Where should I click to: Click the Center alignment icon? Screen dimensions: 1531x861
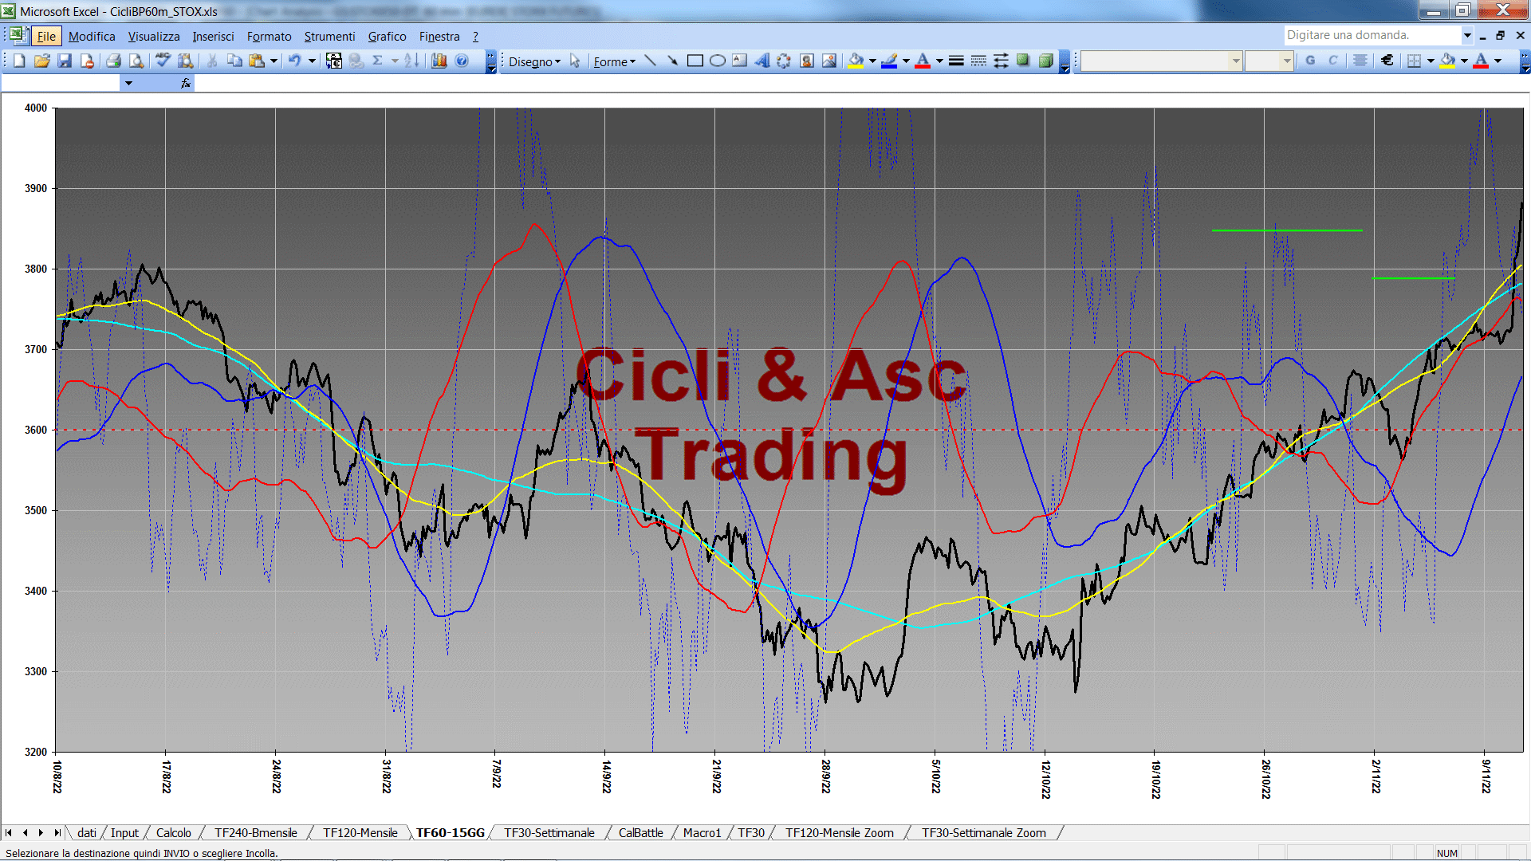tap(1360, 61)
